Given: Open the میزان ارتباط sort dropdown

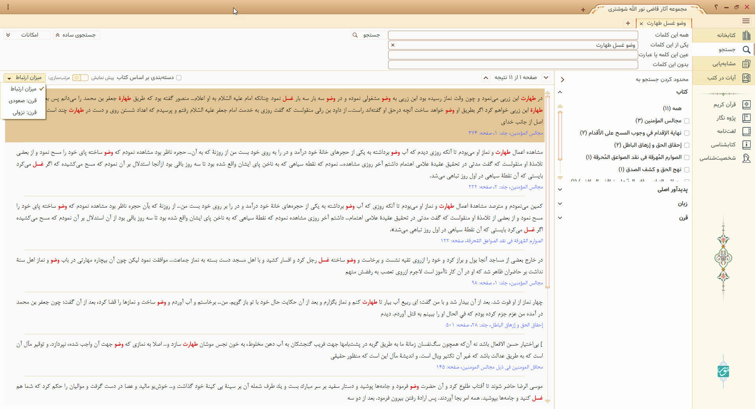Looking at the screenshot, I should click(x=25, y=78).
